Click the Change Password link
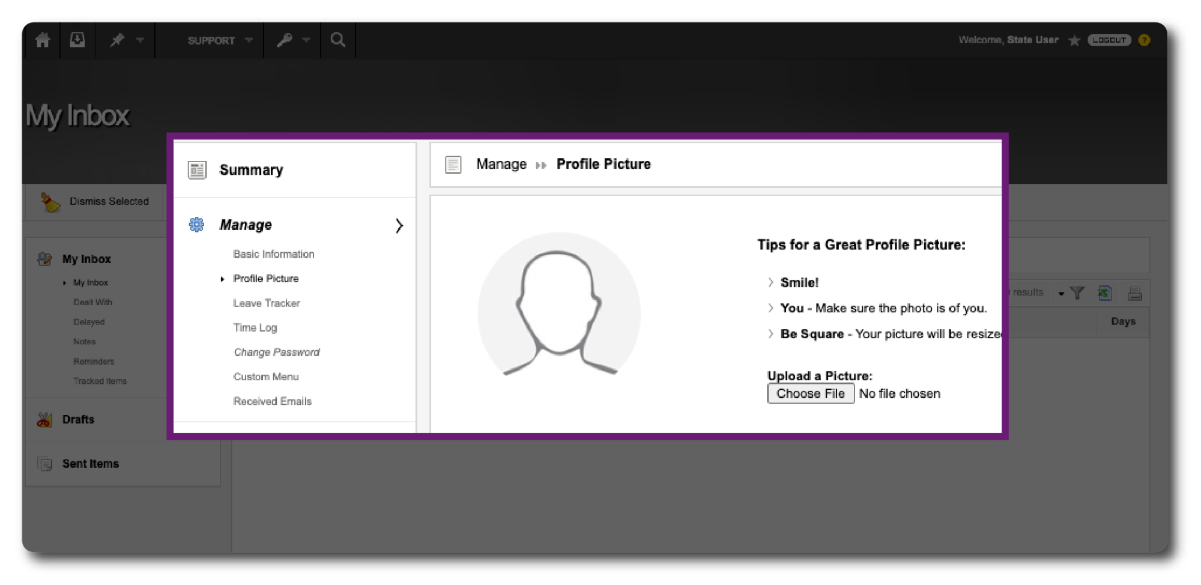 276,352
